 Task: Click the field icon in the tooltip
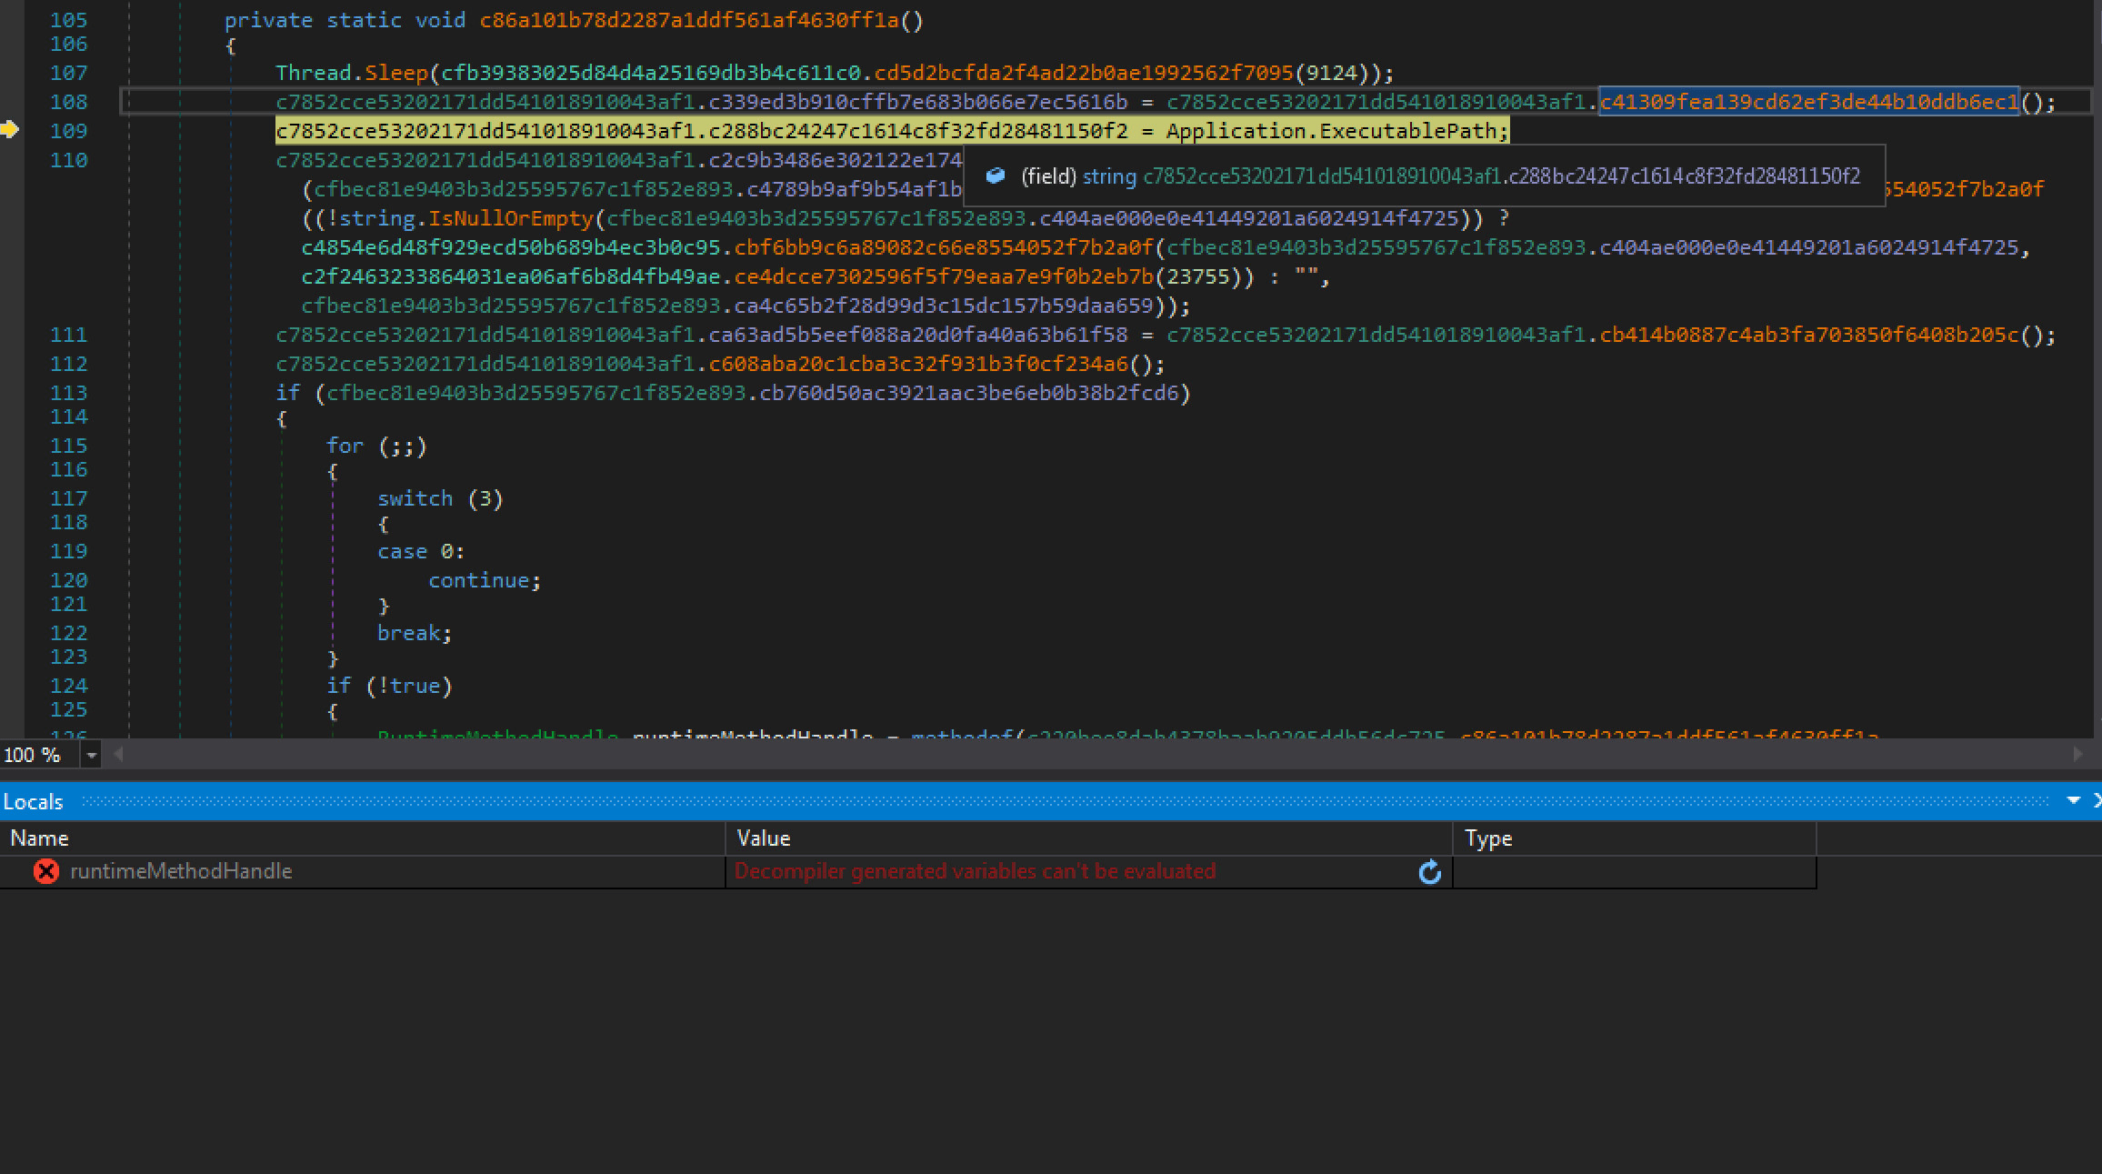[x=996, y=176]
